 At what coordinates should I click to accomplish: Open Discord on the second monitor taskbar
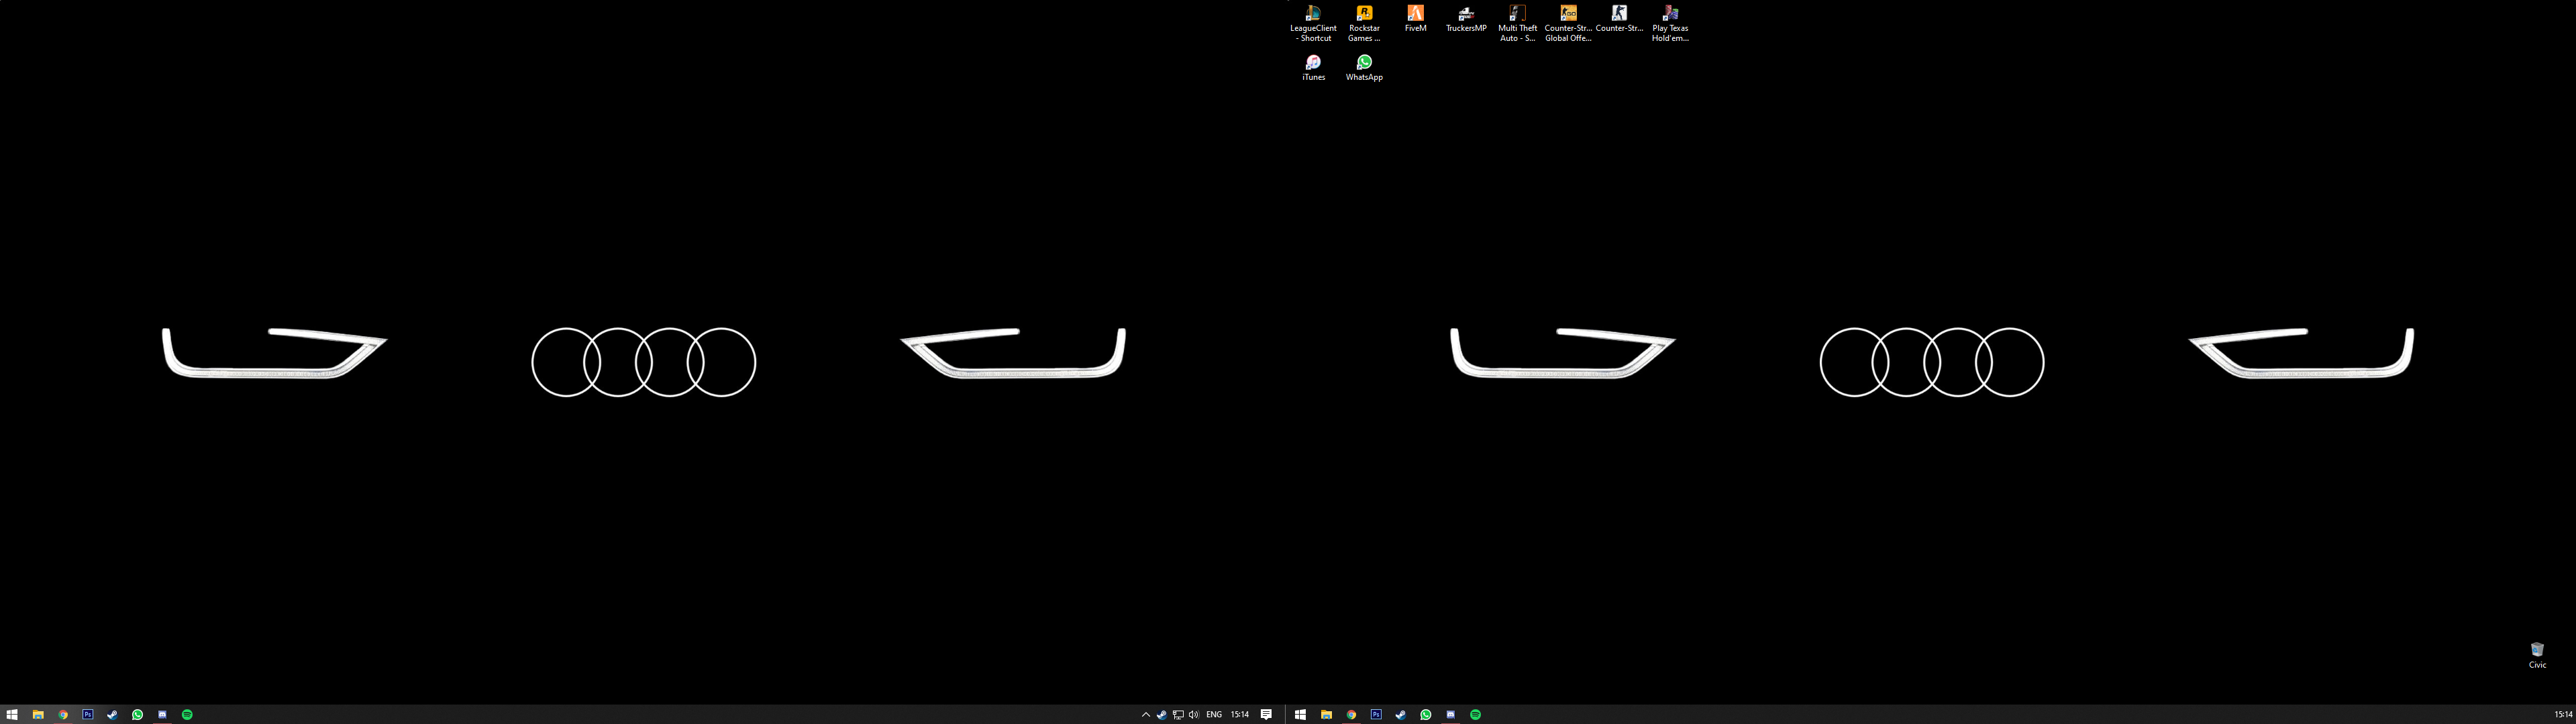point(1450,714)
